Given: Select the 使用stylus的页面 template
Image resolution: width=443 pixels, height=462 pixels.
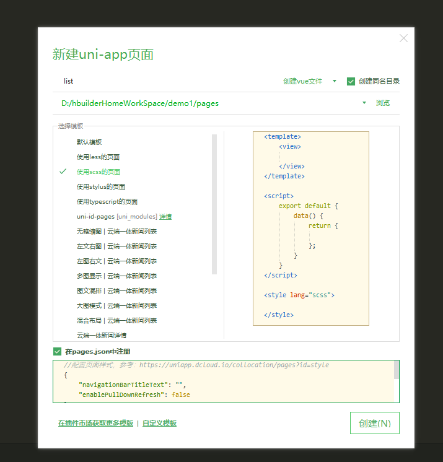Looking at the screenshot, I should tap(101, 187).
